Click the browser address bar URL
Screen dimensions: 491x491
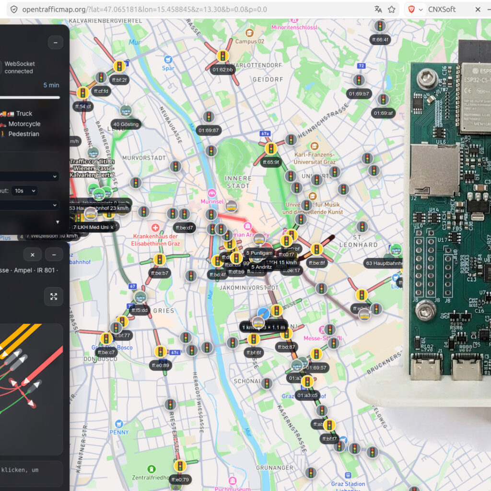[x=144, y=10]
